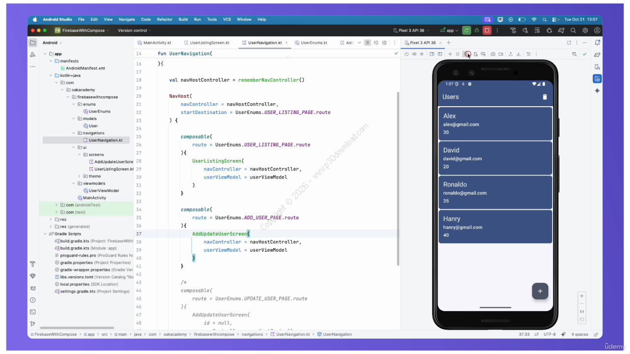Image resolution: width=630 pixels, height=354 pixels.
Task: Take an emulator screenshot with camera icon
Action: [493, 54]
